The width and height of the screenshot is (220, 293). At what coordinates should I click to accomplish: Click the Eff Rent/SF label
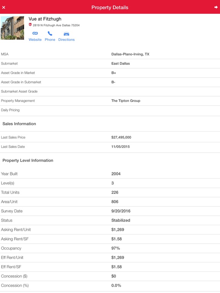(11, 267)
